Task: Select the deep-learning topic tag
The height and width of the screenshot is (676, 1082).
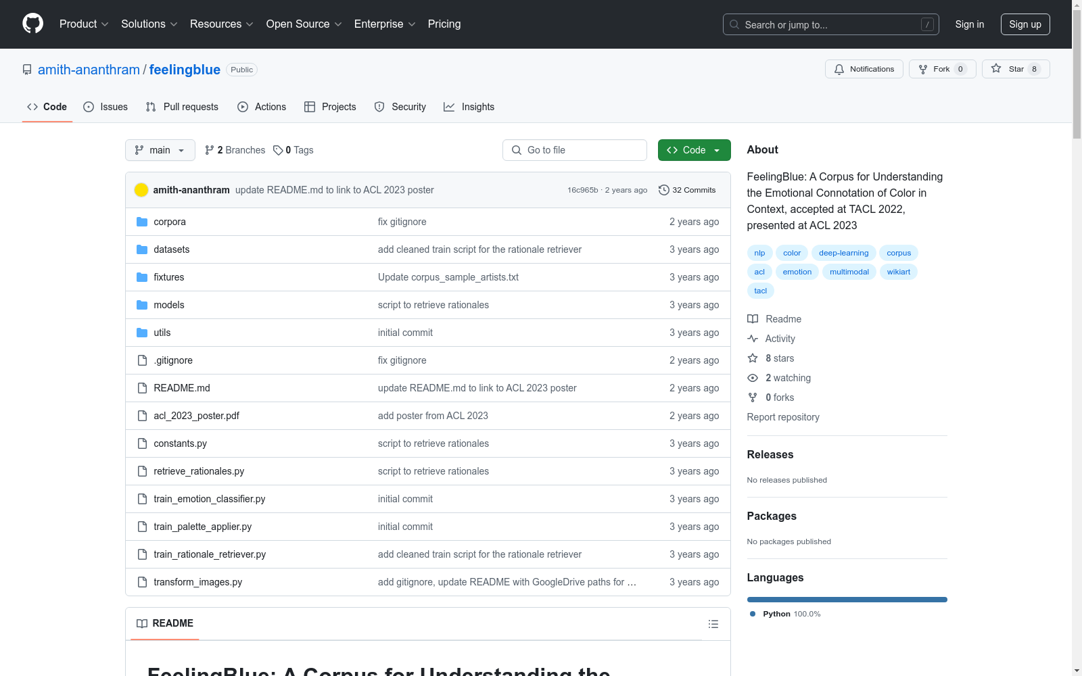Action: [x=844, y=253]
